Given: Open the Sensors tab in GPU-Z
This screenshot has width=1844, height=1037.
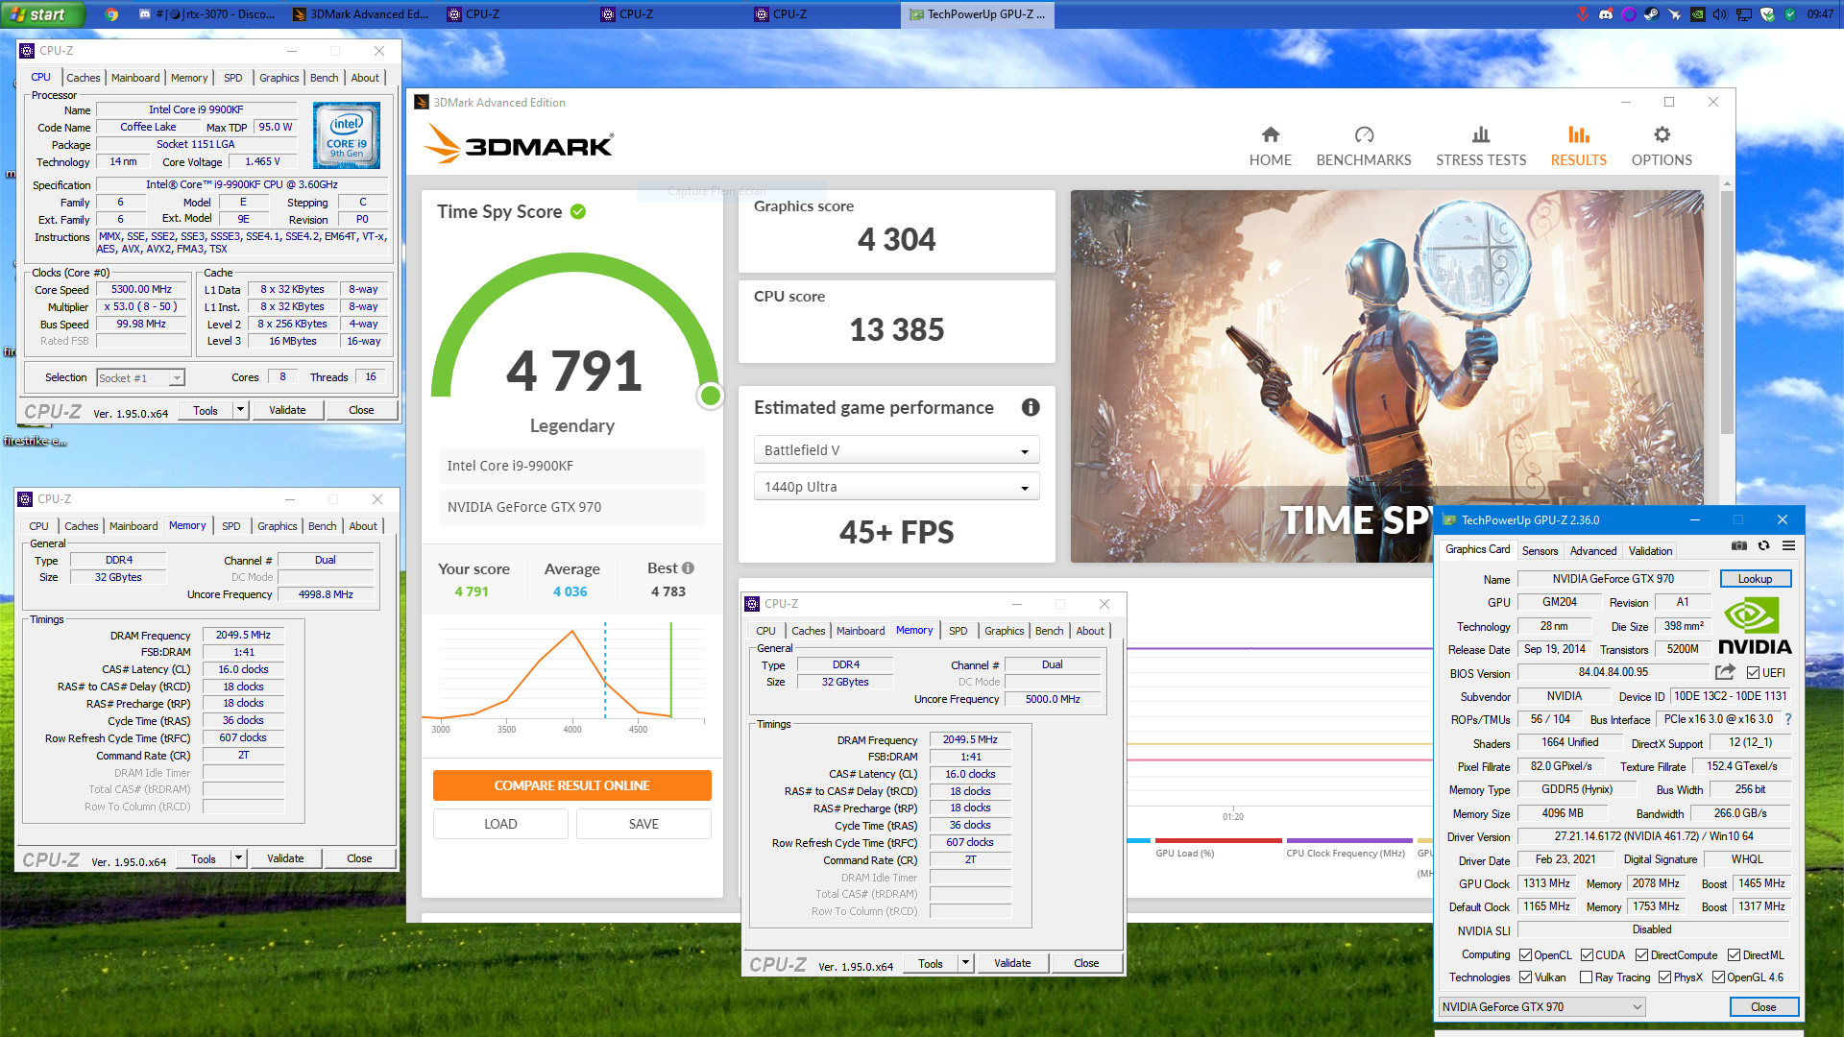Looking at the screenshot, I should [x=1540, y=551].
